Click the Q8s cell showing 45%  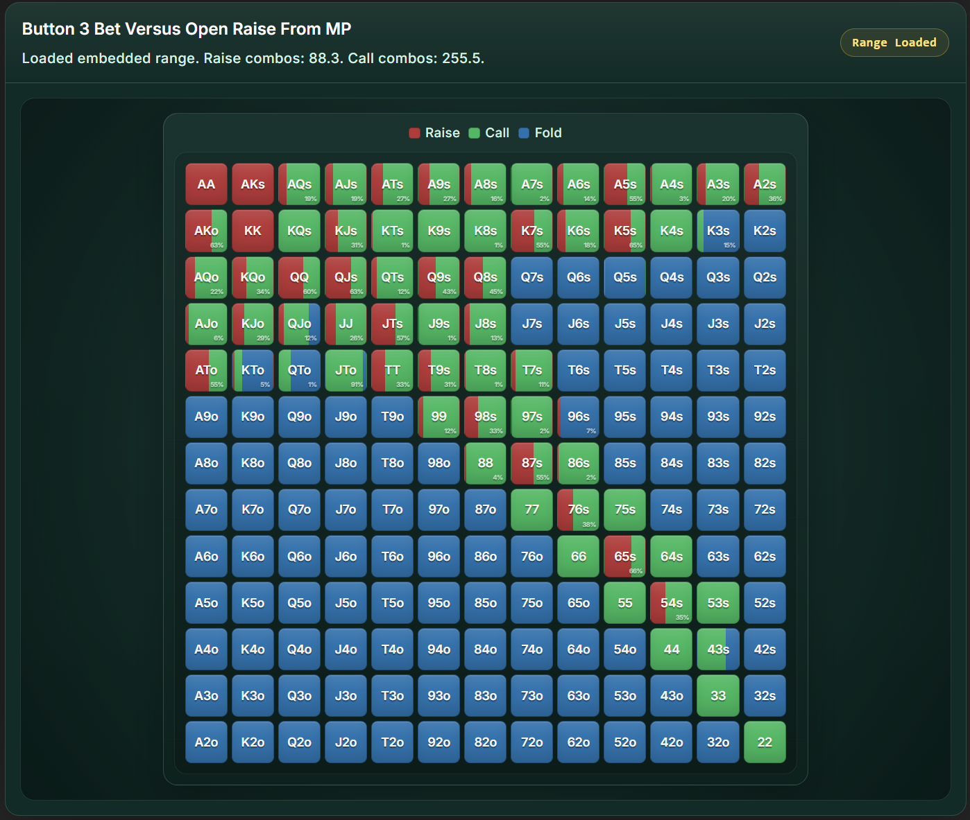[x=485, y=277]
